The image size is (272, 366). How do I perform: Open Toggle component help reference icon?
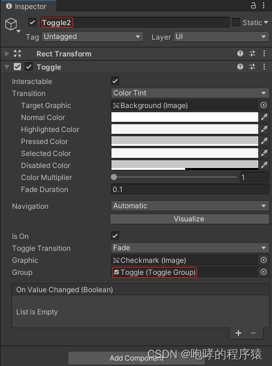240,67
